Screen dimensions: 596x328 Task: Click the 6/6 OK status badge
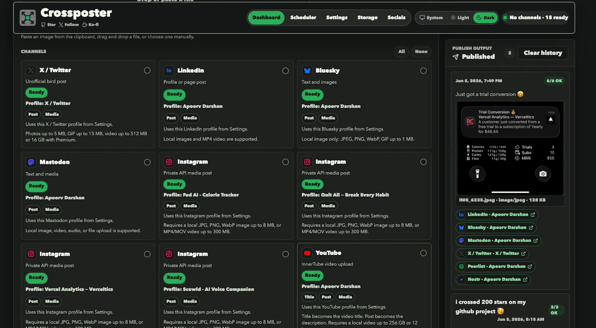tap(554, 81)
